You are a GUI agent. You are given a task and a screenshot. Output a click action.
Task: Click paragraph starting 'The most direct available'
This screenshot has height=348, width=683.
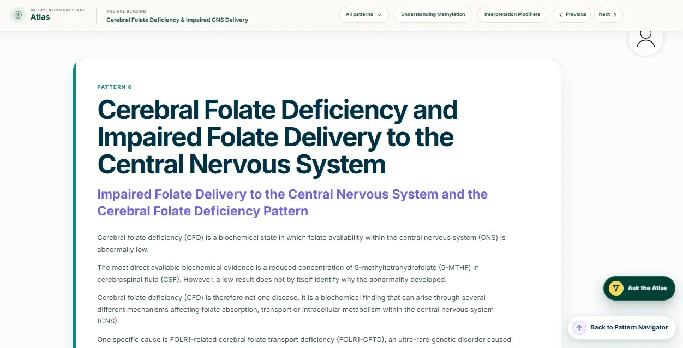288,274
